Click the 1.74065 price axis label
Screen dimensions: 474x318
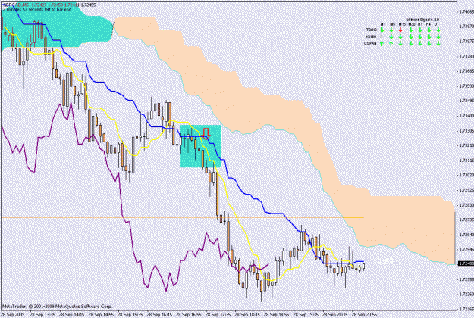click(x=466, y=12)
